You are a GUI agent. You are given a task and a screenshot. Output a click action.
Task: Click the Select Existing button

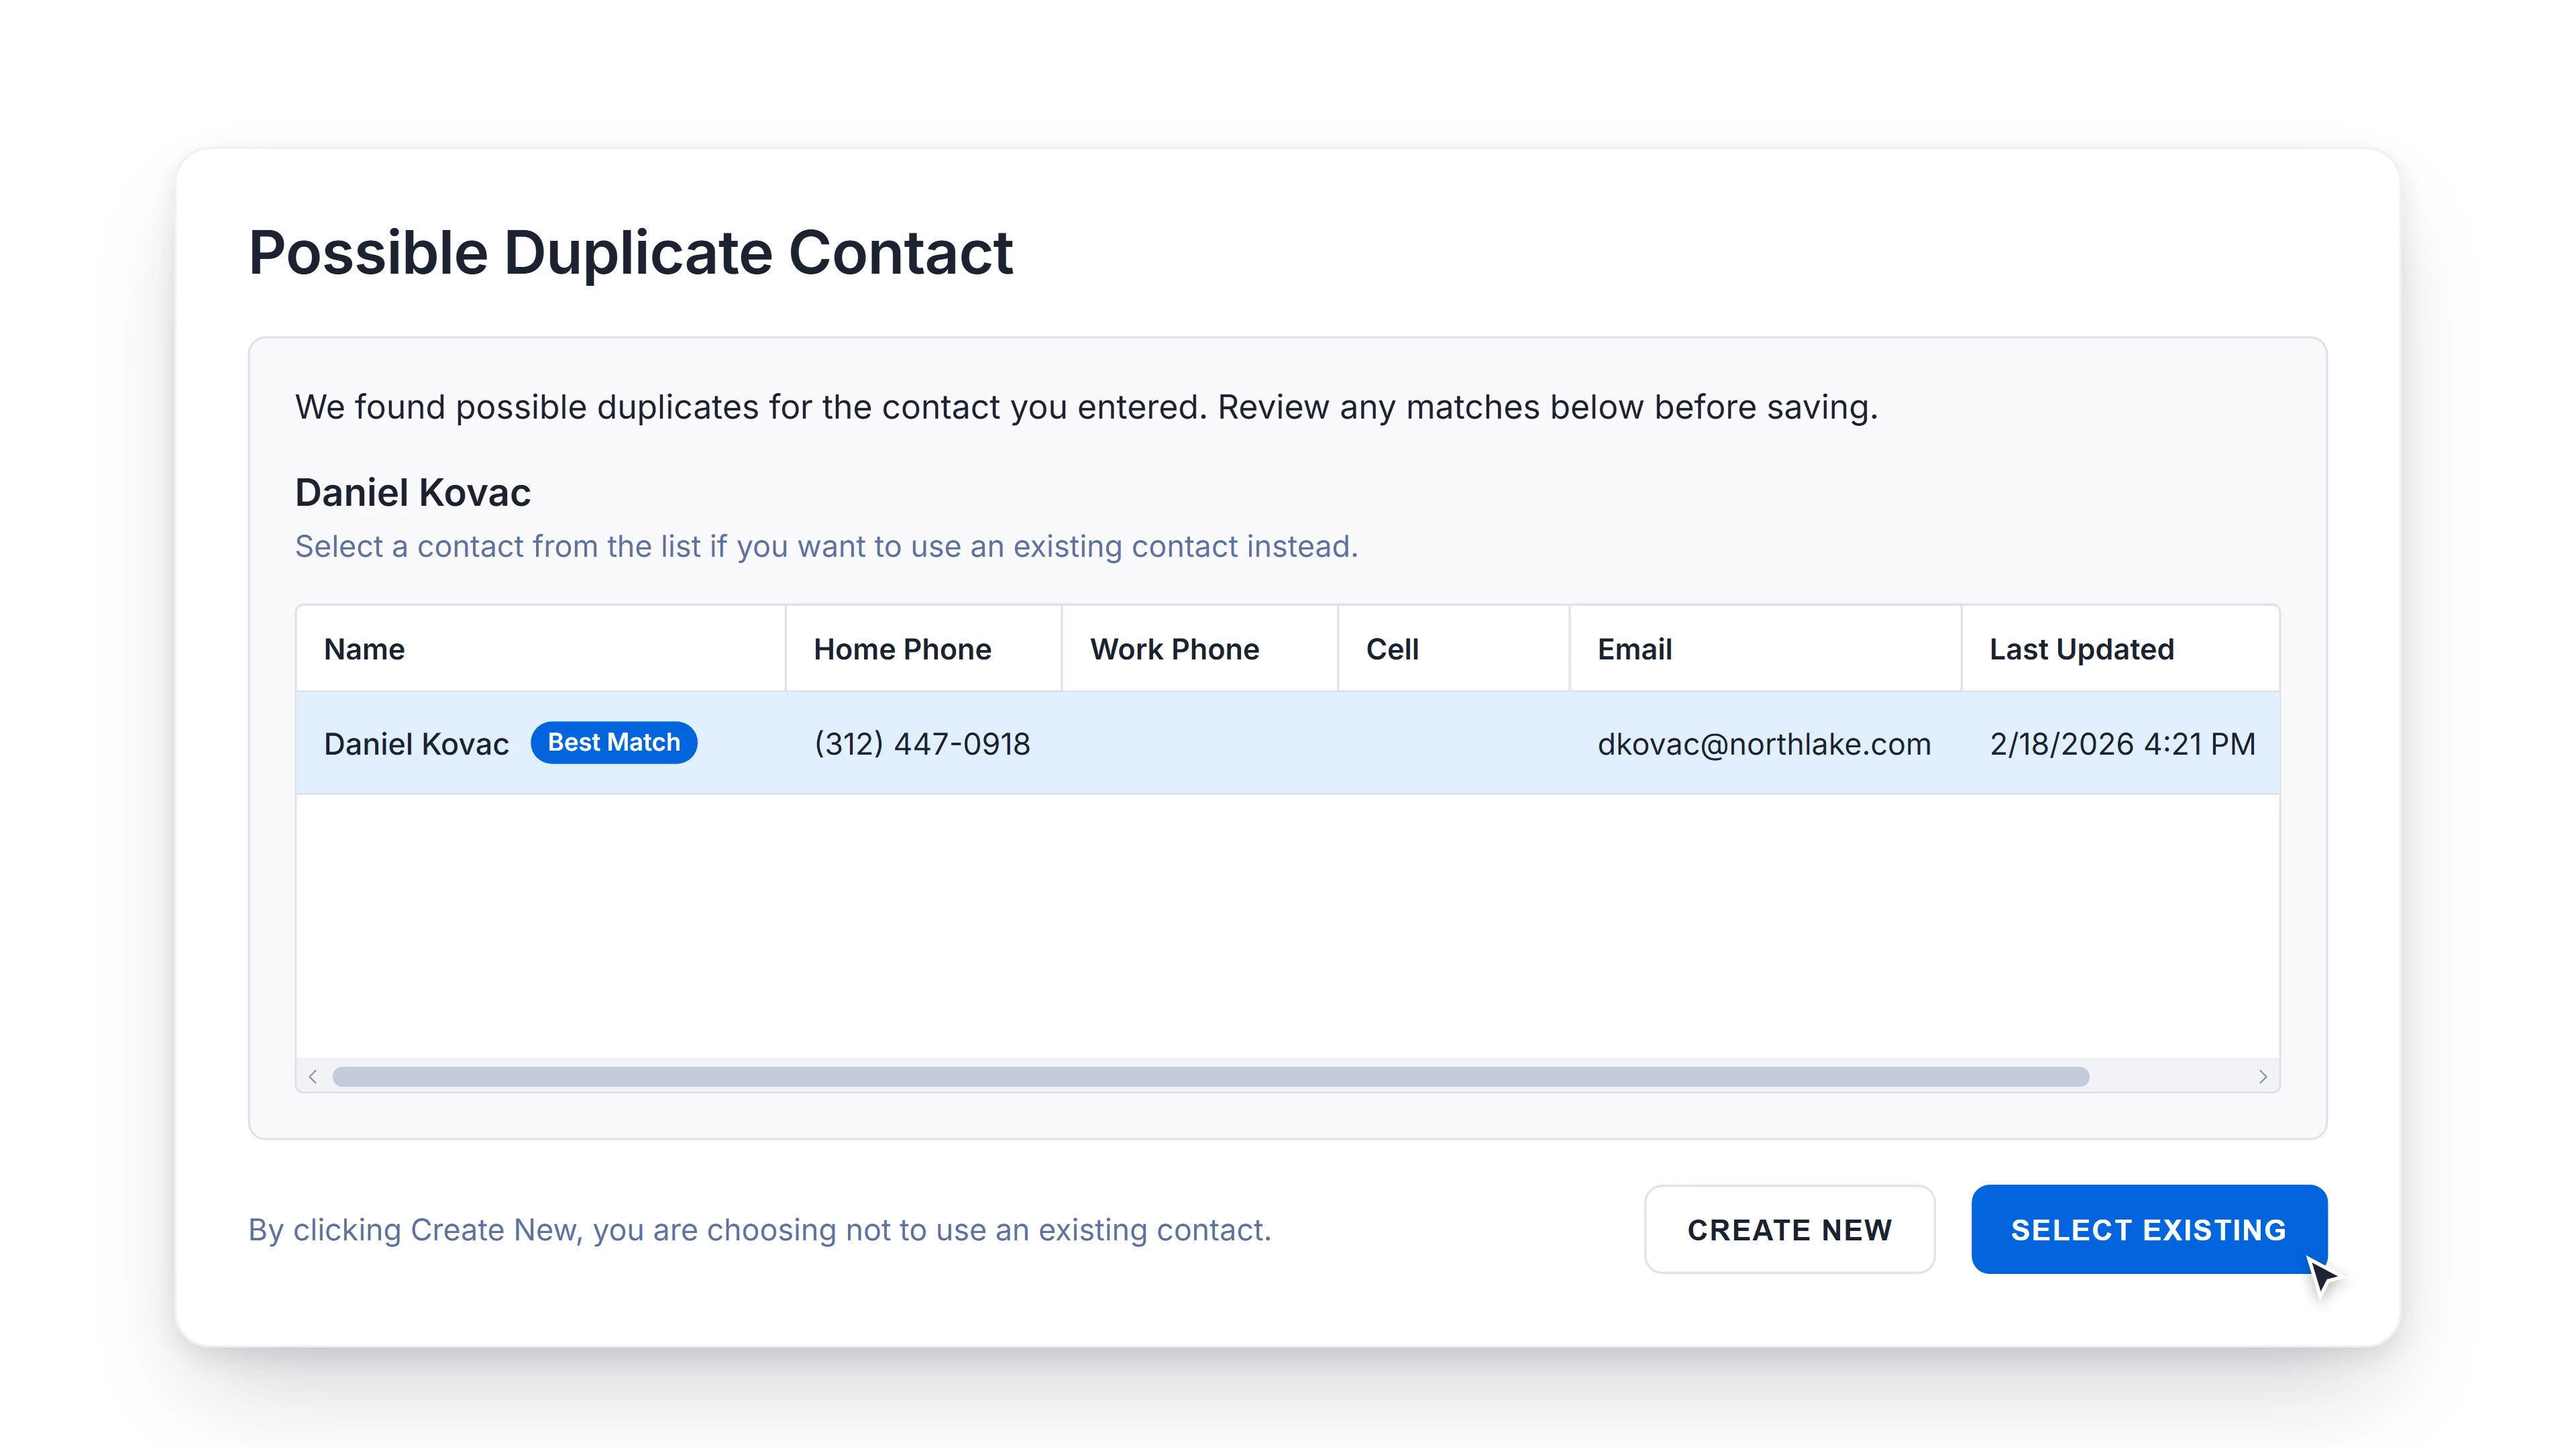point(2149,1229)
